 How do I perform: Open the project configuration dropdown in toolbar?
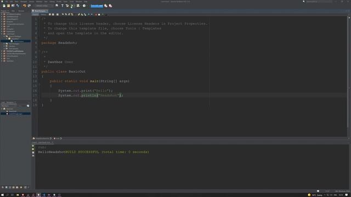[x=44, y=6]
